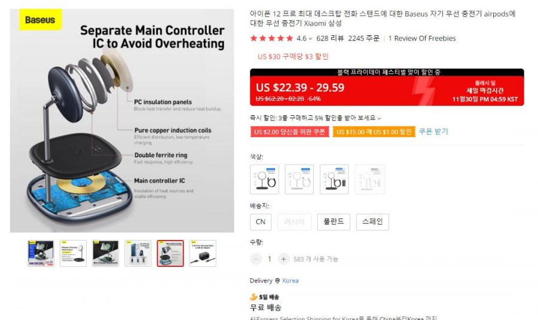
Task: Open the 1 Review Of Freebies link
Action: [x=422, y=38]
